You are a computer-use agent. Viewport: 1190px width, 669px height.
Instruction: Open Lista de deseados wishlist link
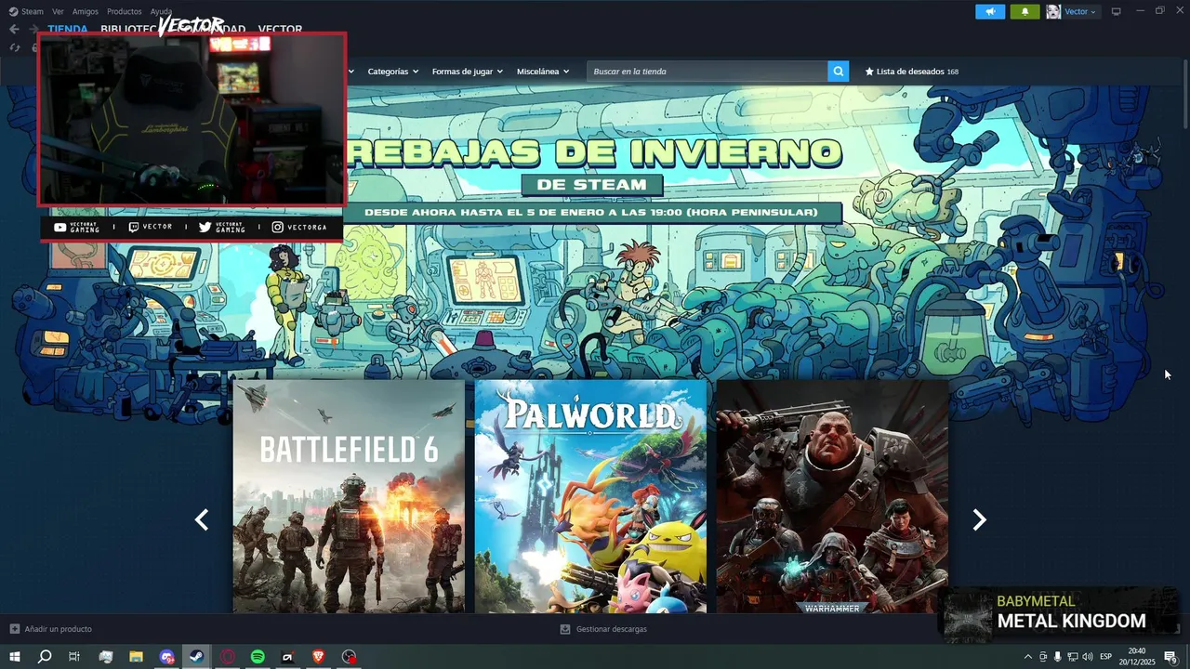tap(912, 72)
